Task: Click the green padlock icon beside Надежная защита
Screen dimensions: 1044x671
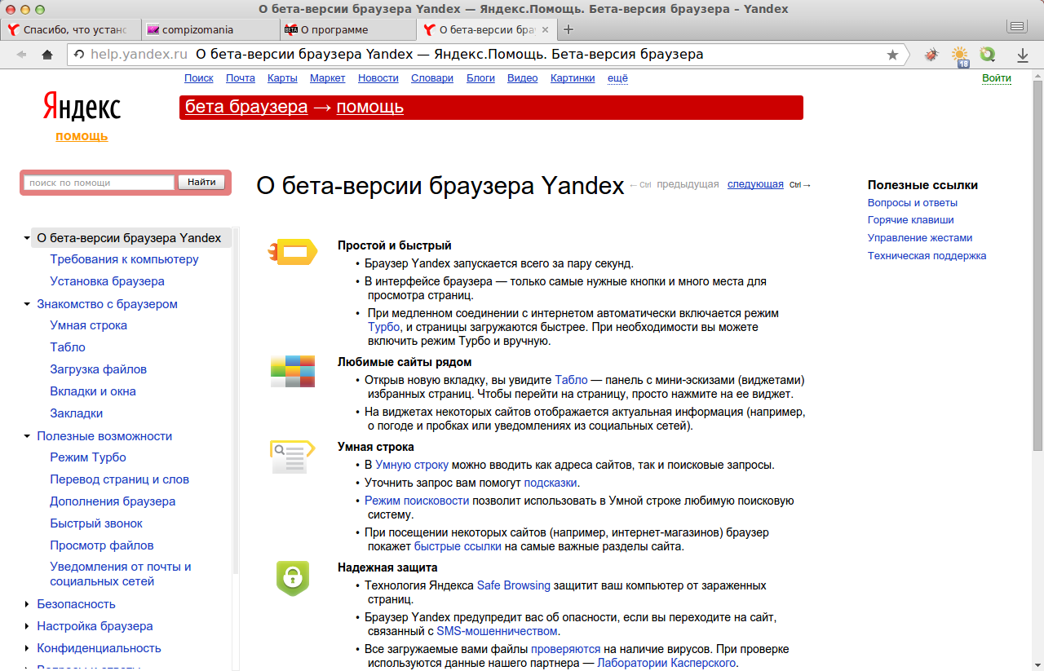Action: click(292, 578)
